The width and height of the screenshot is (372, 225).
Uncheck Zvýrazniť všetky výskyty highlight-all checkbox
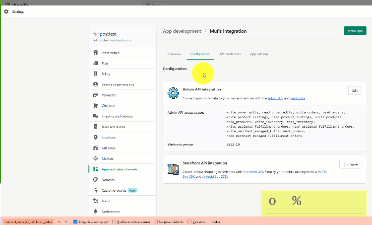click(x=75, y=222)
